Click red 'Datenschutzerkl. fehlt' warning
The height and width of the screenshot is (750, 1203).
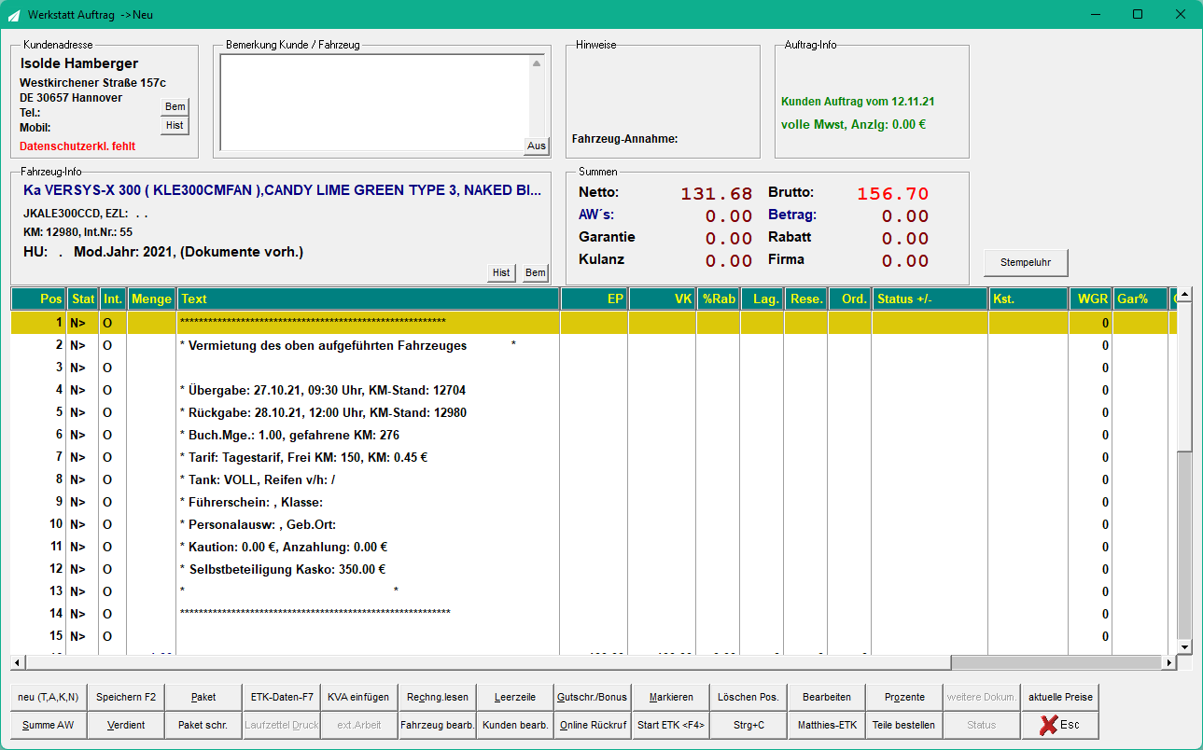(77, 146)
